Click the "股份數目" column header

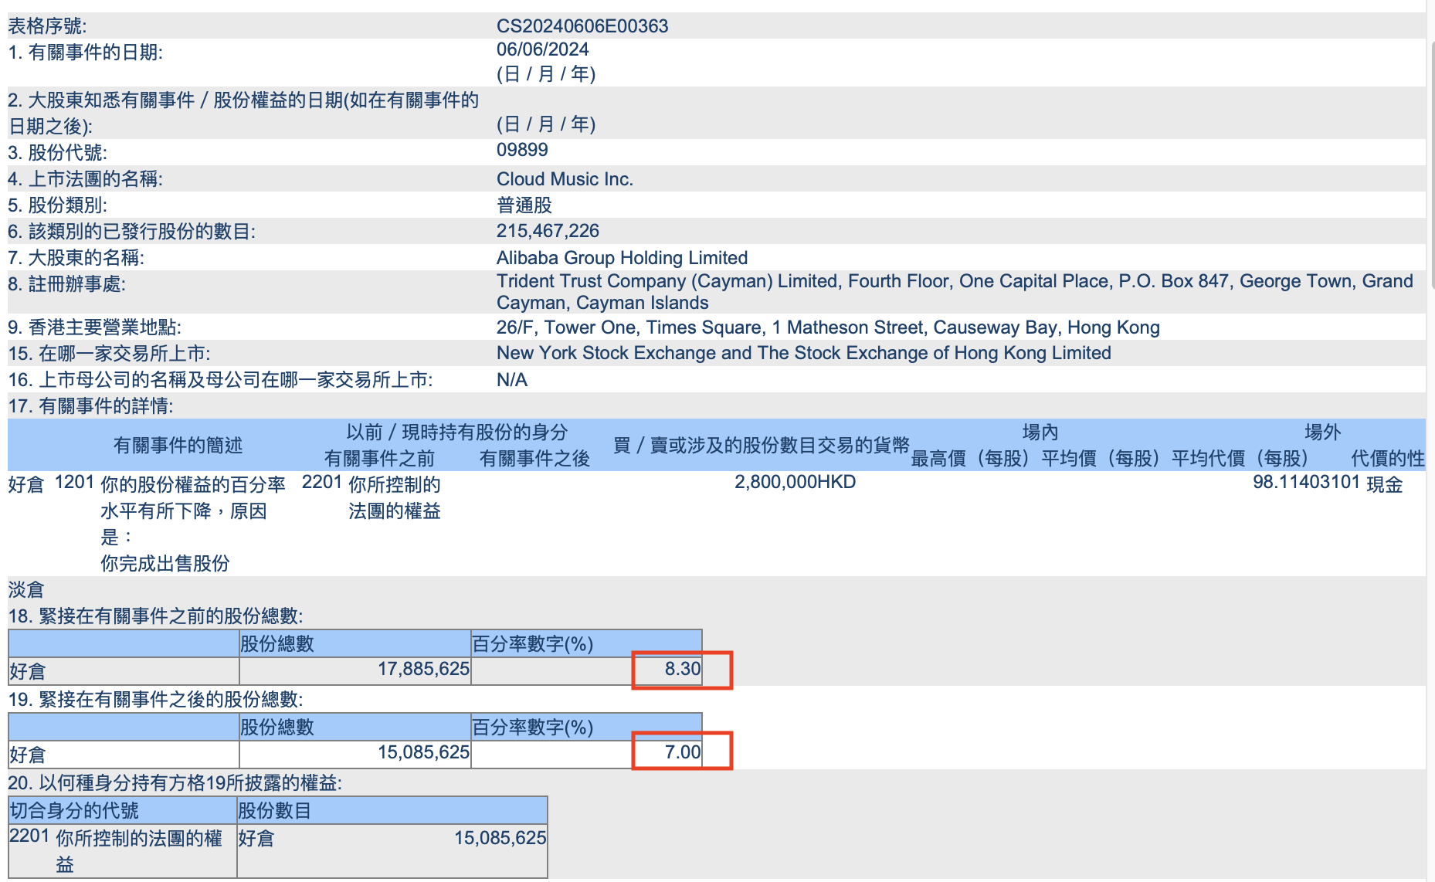tap(274, 811)
